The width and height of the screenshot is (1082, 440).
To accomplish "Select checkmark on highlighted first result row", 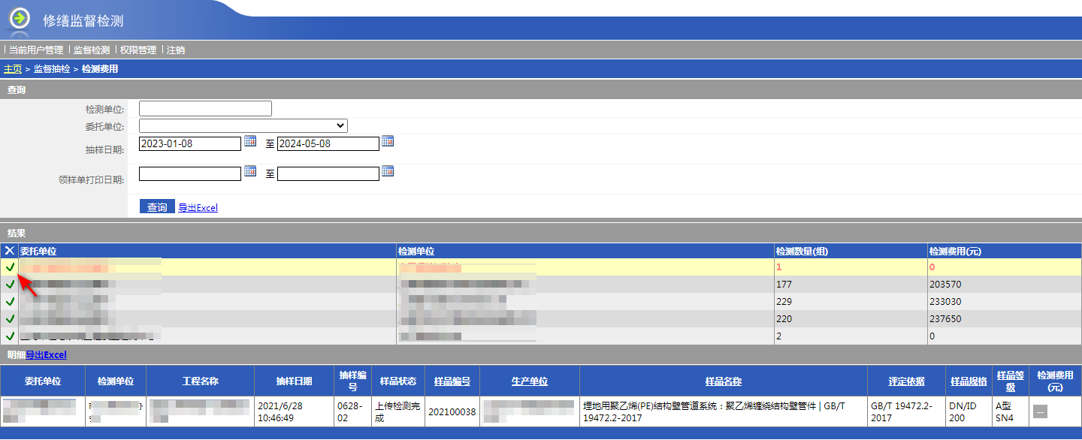I will (10, 267).
